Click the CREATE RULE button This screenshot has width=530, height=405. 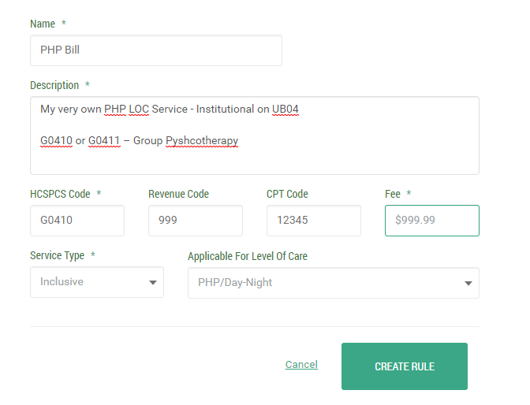(x=405, y=366)
